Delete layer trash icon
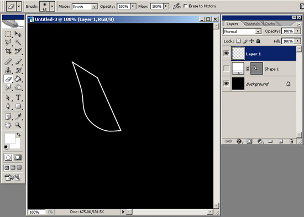This screenshot has width=304, height=217. coord(291,141)
